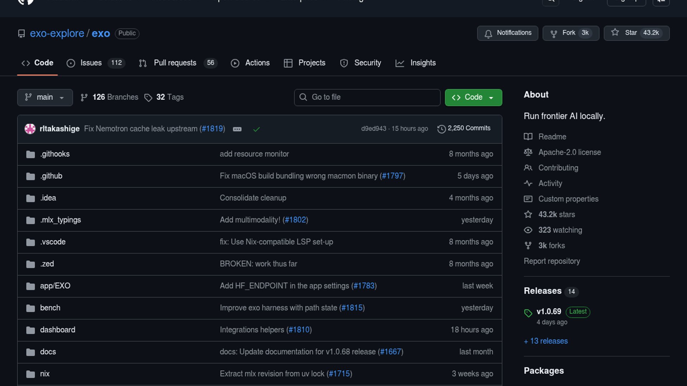The width and height of the screenshot is (687, 386).
Task: Click the star icon beside 43.2k stars
Action: coord(528,214)
